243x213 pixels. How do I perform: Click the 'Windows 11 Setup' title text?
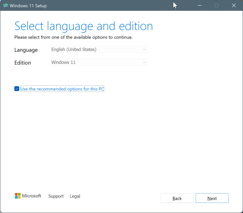(x=28, y=6)
